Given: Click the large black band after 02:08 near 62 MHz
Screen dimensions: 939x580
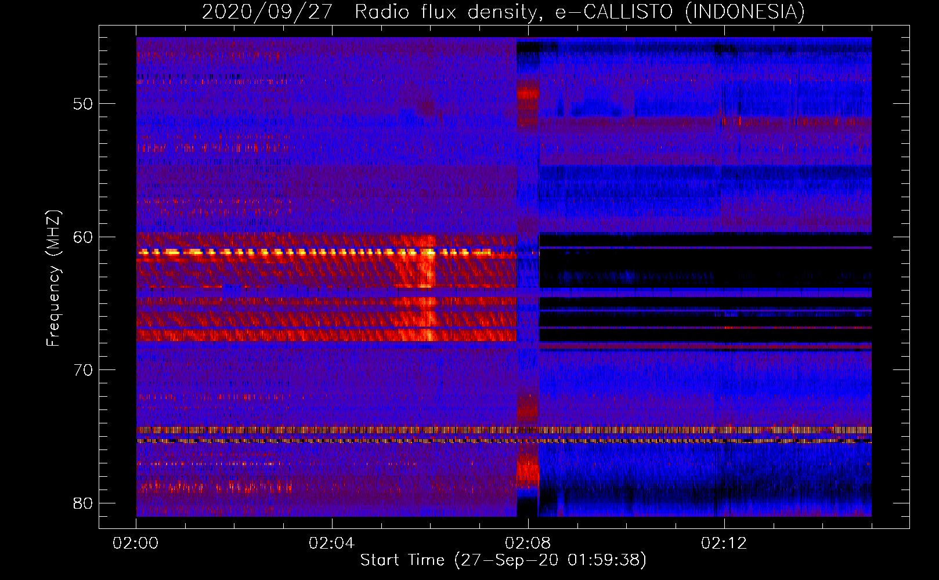Looking at the screenshot, I should point(705,267).
